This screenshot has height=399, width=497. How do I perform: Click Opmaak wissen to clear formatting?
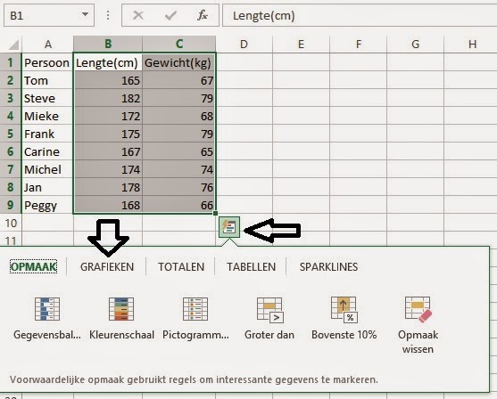tap(418, 325)
